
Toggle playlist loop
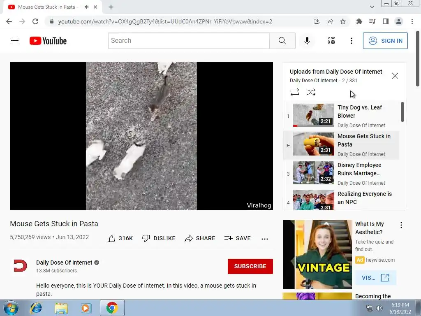(x=294, y=92)
